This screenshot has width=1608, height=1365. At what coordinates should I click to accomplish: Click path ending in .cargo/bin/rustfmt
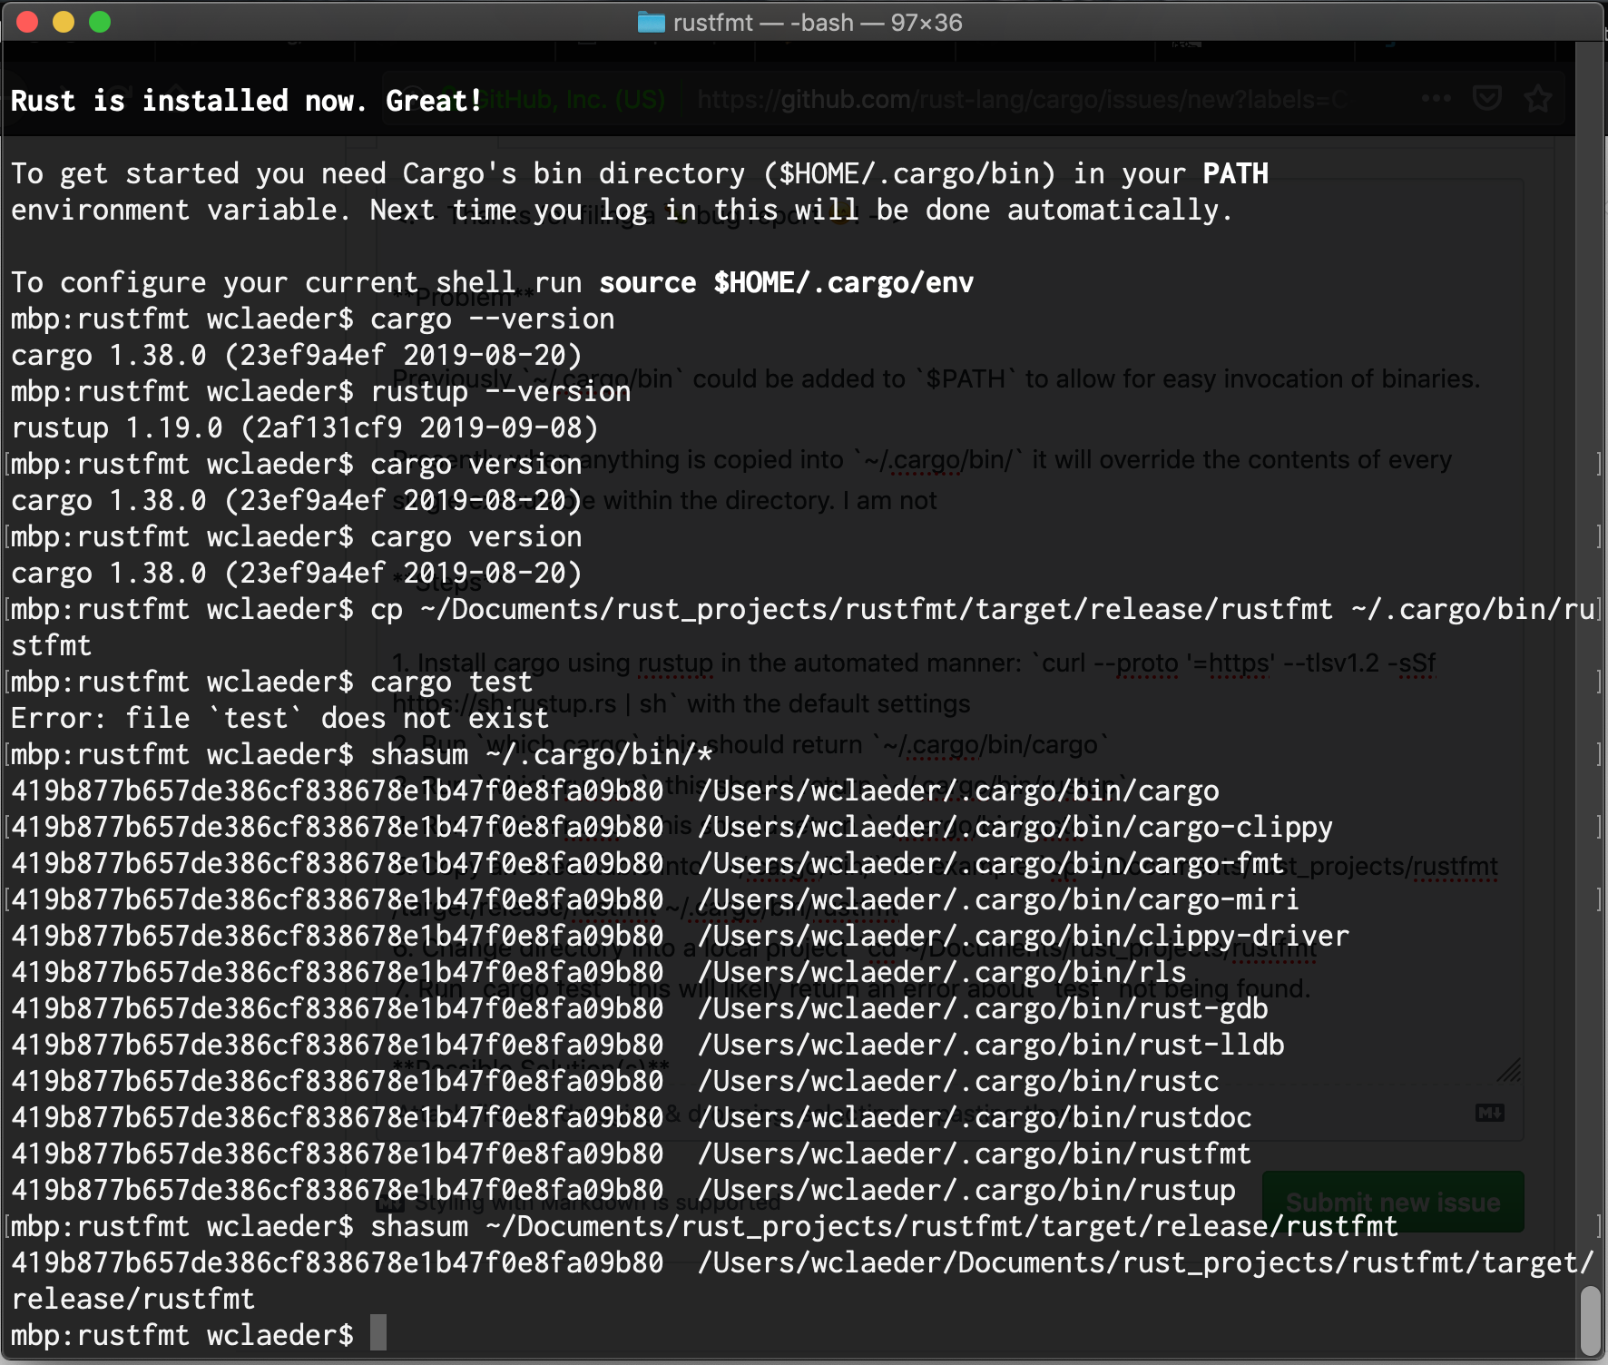click(x=975, y=1154)
